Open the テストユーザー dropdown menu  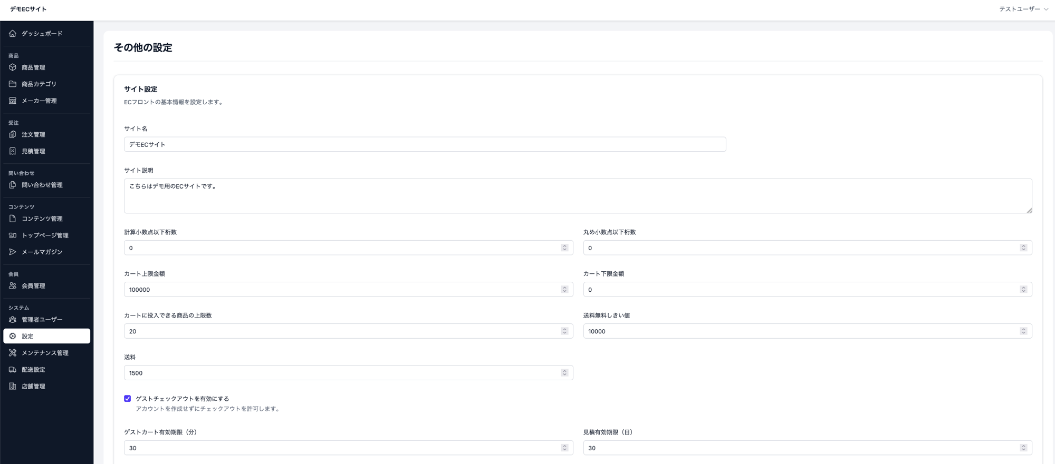pos(1023,9)
